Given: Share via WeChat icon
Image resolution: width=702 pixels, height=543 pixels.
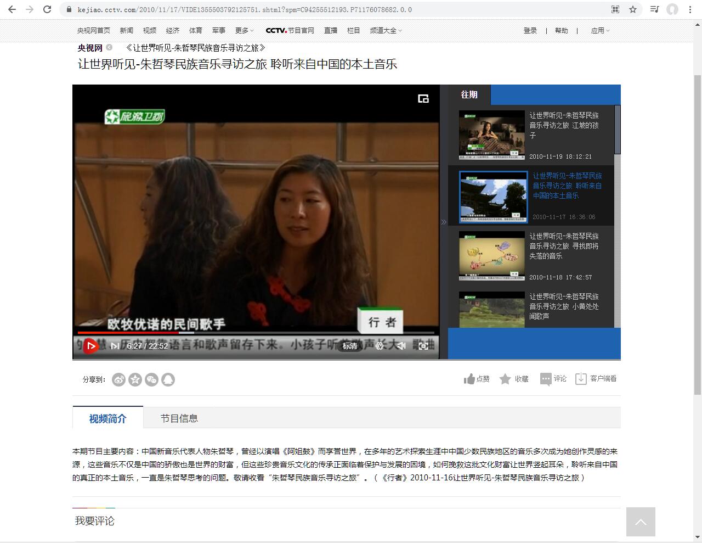Looking at the screenshot, I should [x=152, y=379].
